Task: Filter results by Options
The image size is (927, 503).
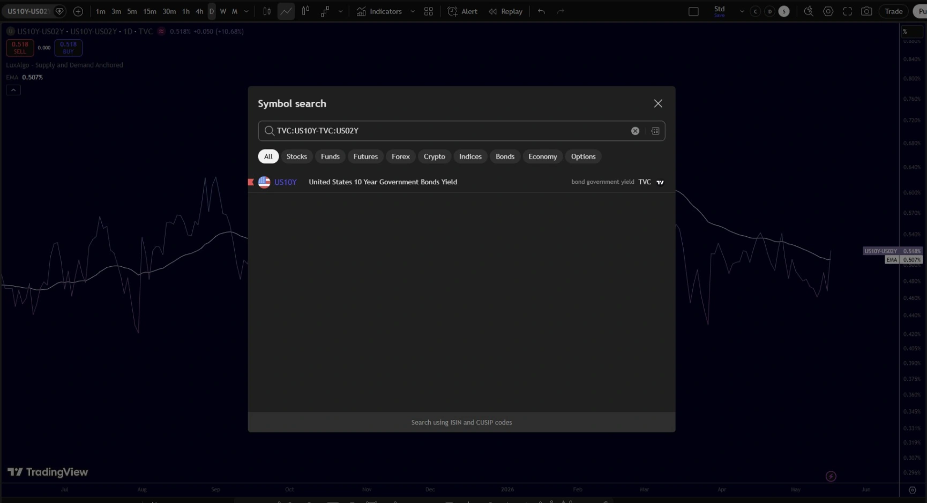Action: 584,156
